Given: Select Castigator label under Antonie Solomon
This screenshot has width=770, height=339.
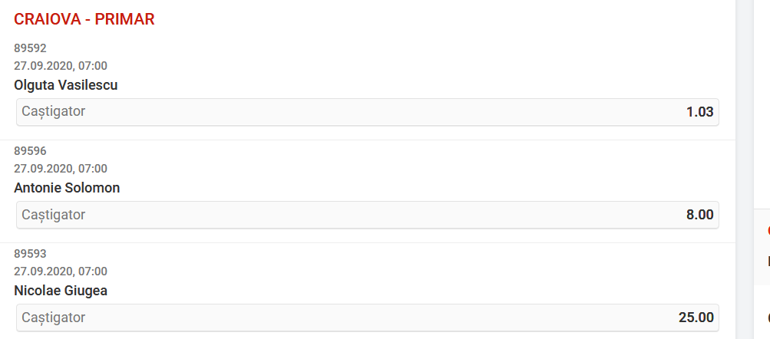Looking at the screenshot, I should [54, 215].
